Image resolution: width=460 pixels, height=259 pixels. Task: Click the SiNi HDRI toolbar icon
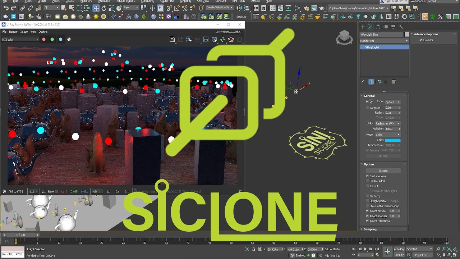[x=287, y=17]
